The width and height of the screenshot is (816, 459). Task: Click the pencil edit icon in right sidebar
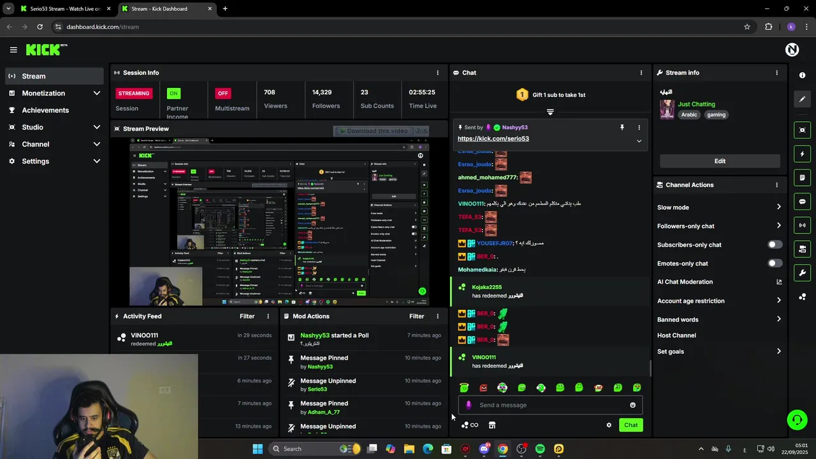pyautogui.click(x=802, y=99)
